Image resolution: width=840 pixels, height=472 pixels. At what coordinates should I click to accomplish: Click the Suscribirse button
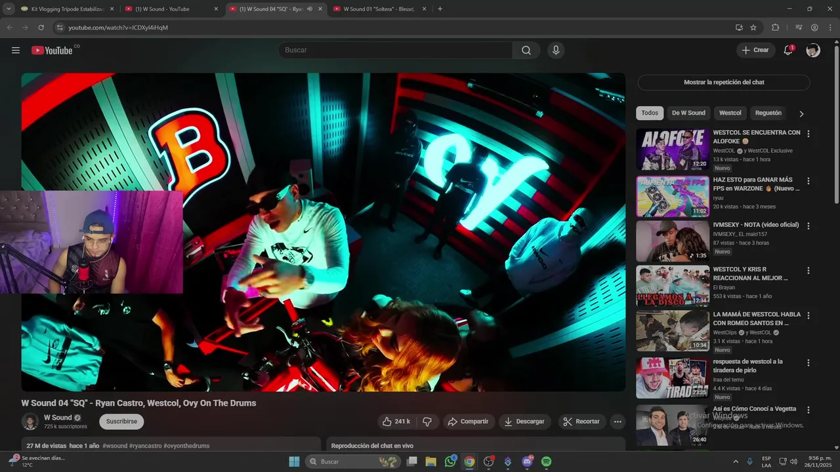tap(121, 422)
